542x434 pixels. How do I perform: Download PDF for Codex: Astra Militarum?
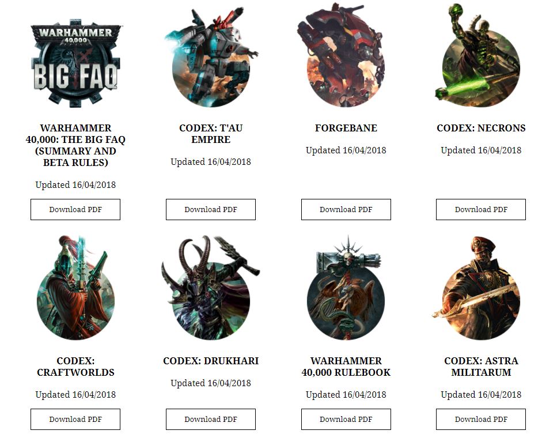(481, 419)
